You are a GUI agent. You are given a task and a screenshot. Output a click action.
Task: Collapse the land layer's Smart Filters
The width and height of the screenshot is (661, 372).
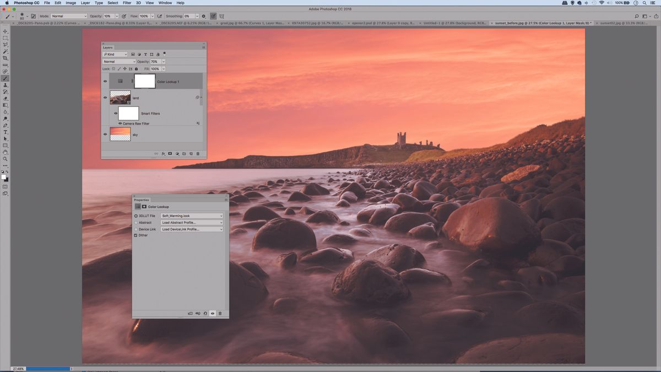pyautogui.click(x=201, y=98)
